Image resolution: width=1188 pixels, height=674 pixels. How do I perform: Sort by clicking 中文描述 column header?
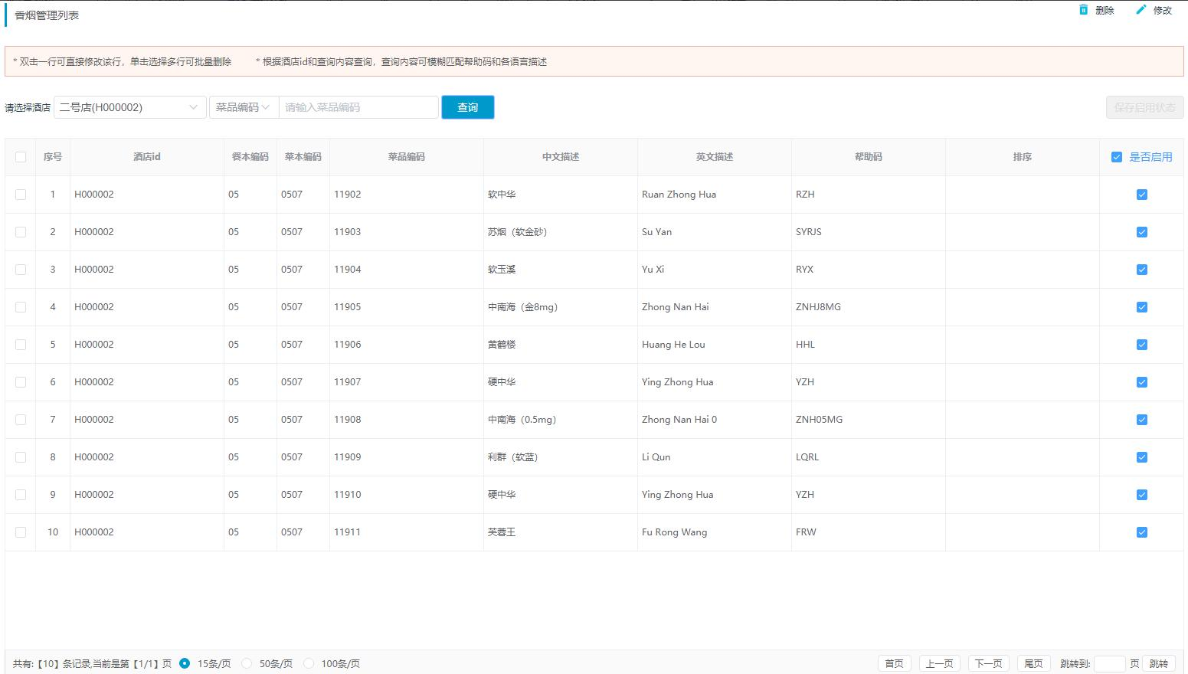click(560, 157)
